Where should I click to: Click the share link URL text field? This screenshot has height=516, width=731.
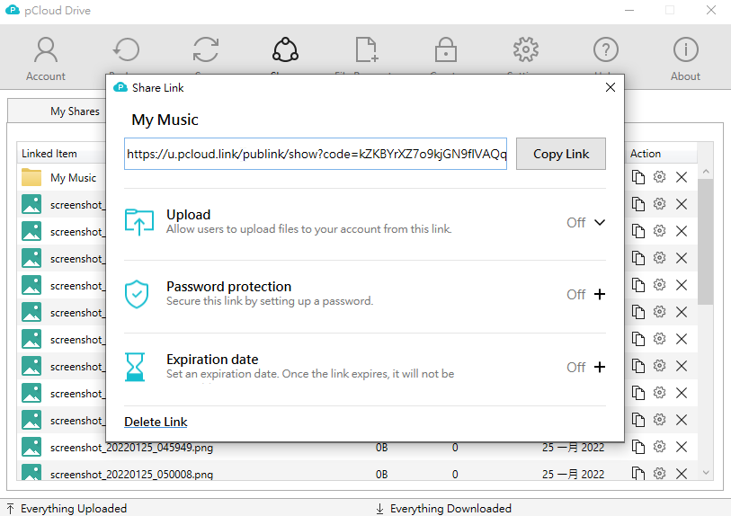point(316,154)
